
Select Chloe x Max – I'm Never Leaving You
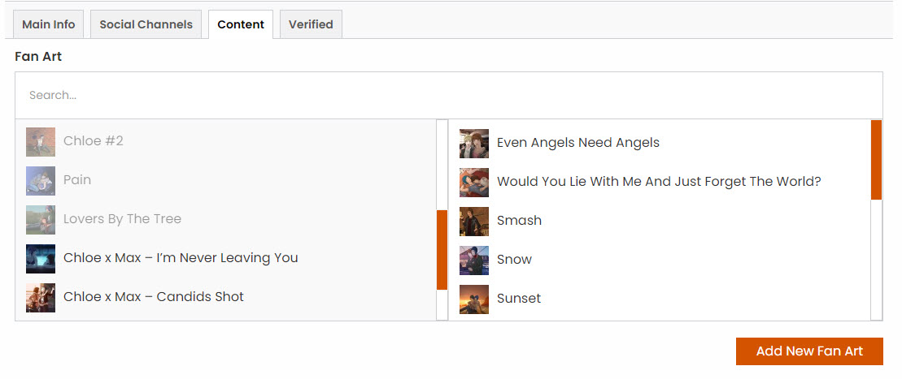click(226, 258)
